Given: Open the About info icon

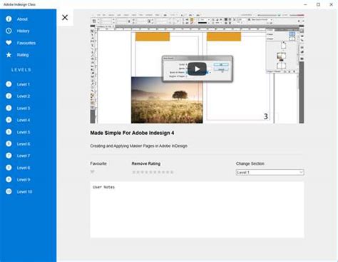Looking at the screenshot, I should pos(9,19).
